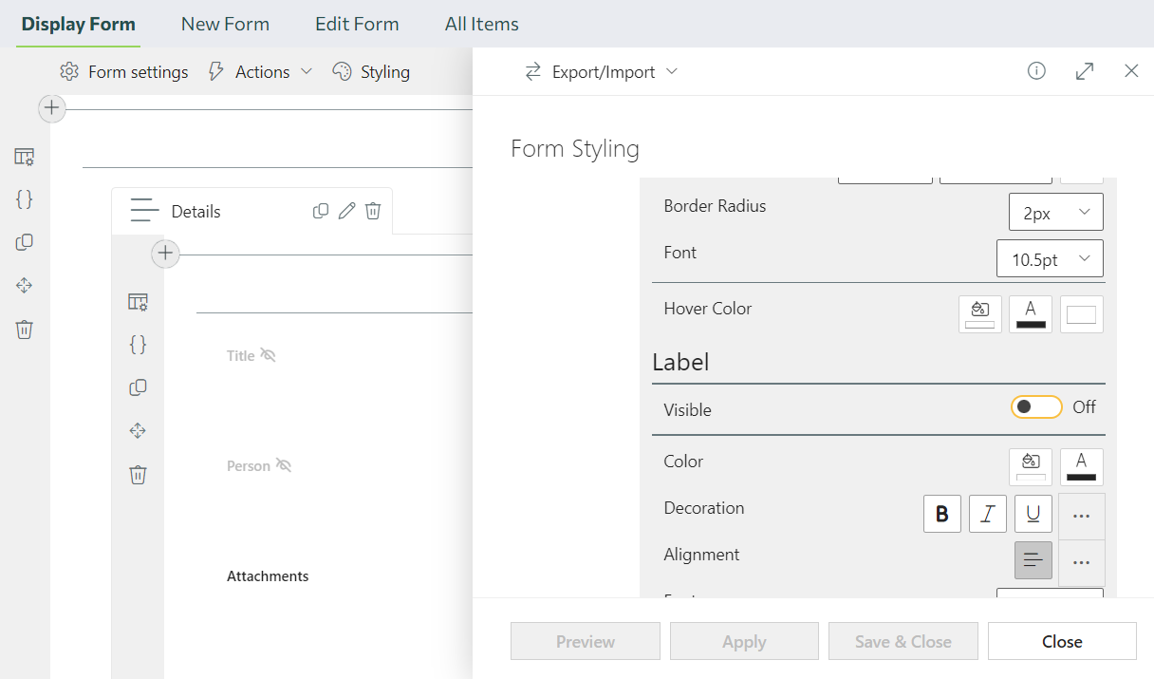Viewport: 1154px width, 679px height.
Task: Select the Attachments field
Action: [268, 575]
